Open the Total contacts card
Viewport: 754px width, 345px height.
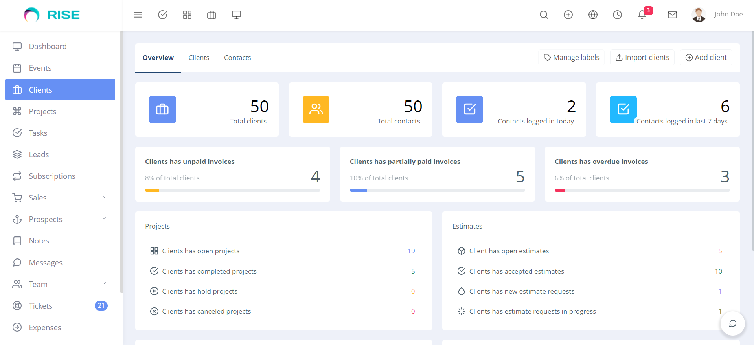point(360,110)
